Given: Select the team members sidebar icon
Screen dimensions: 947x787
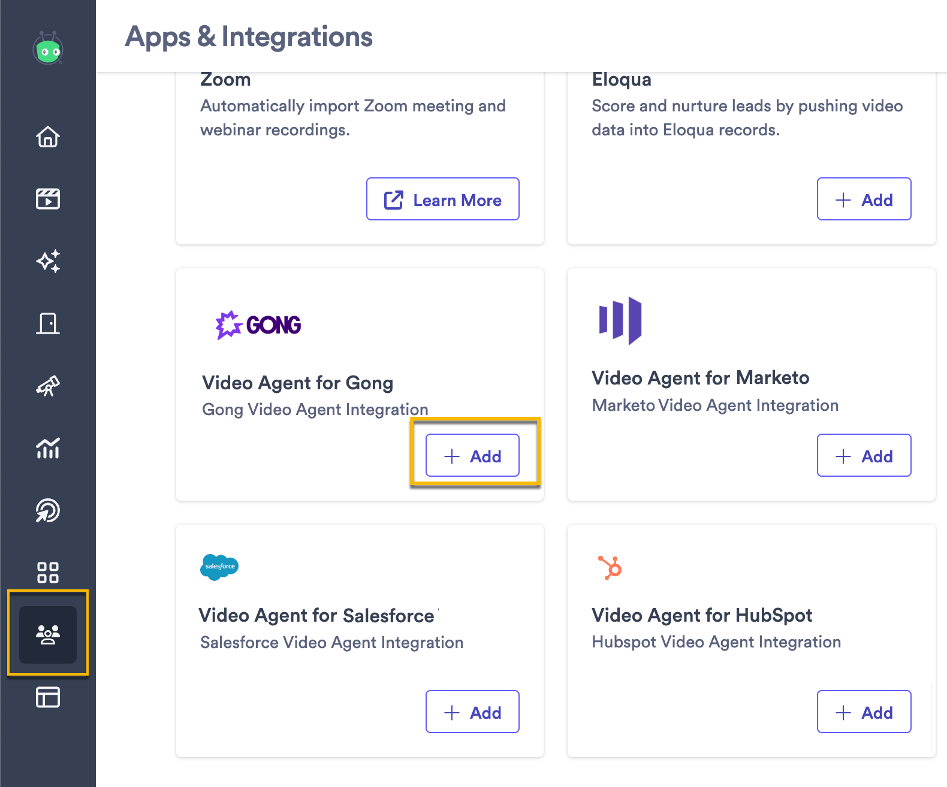Looking at the screenshot, I should [48, 634].
